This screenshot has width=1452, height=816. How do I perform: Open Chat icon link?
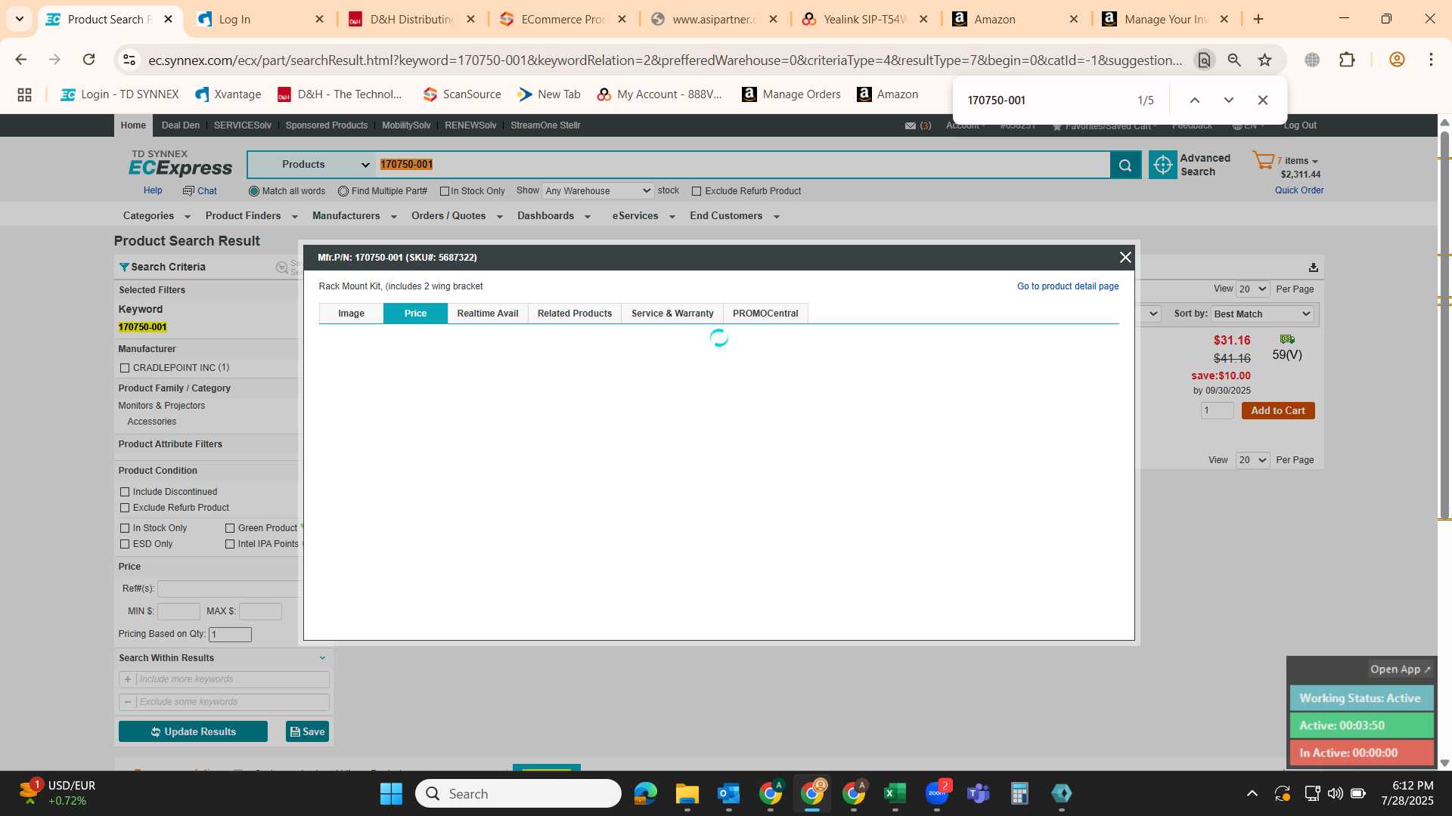tap(200, 191)
